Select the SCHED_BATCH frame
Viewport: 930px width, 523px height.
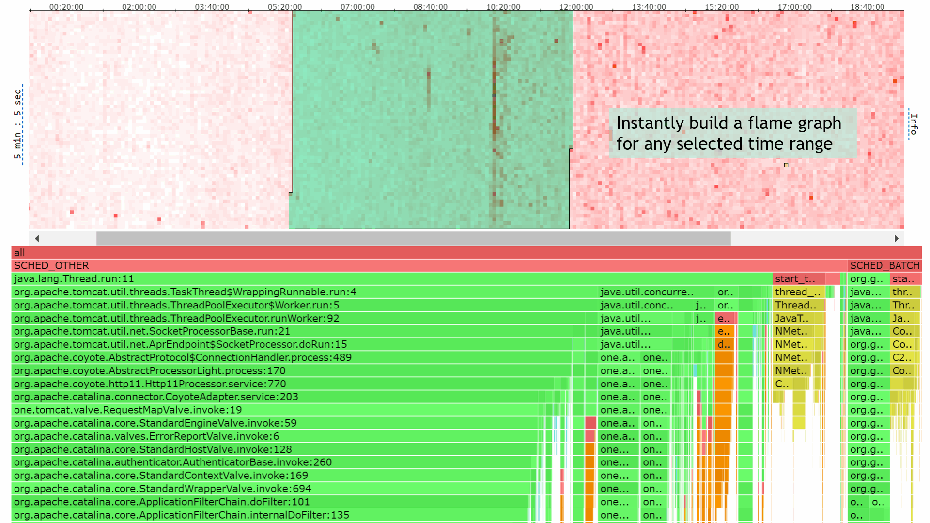pos(885,265)
